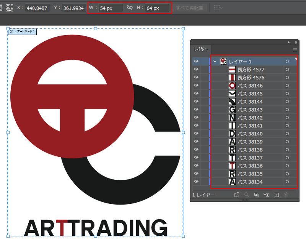Image resolution: width=306 pixels, height=242 pixels.
Task: Hide the 長方形 4576 object
Action: [196, 77]
